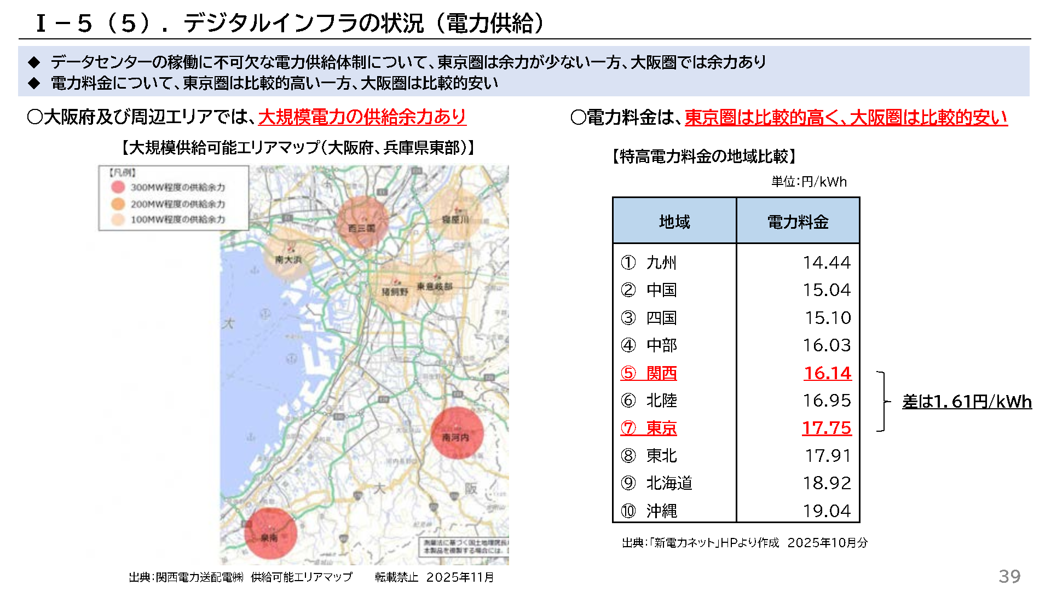Select the ⑤ 関西 table row
This screenshot has width=1051, height=591.
(649, 373)
